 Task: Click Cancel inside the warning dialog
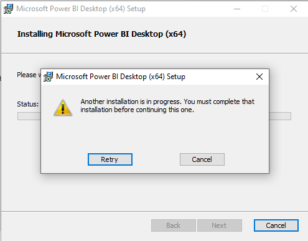[x=202, y=159]
